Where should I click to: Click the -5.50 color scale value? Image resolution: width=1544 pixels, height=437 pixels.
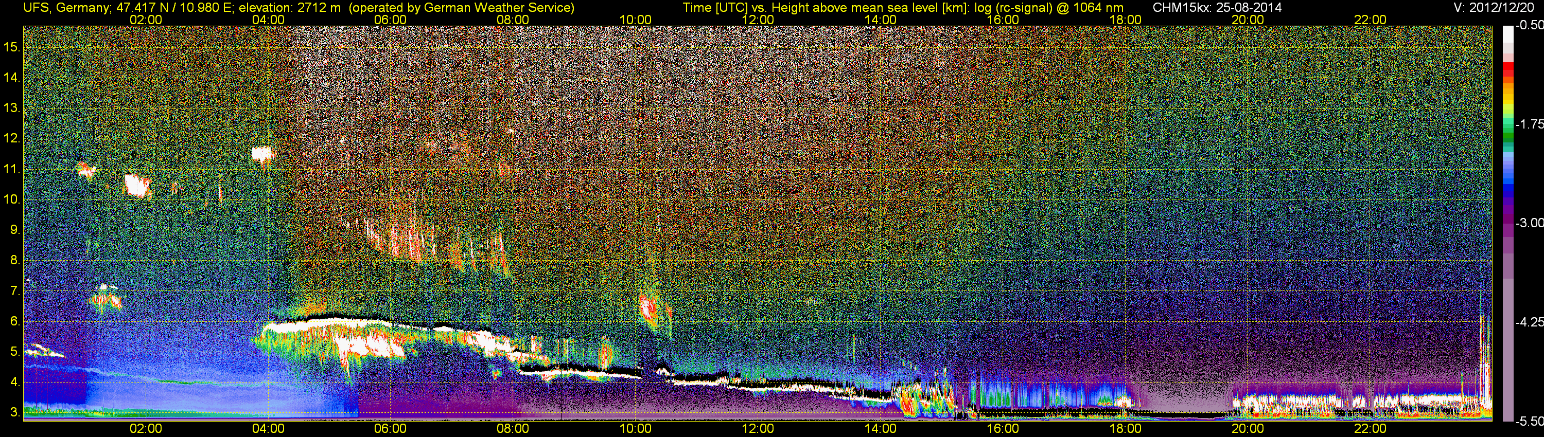tap(1530, 421)
